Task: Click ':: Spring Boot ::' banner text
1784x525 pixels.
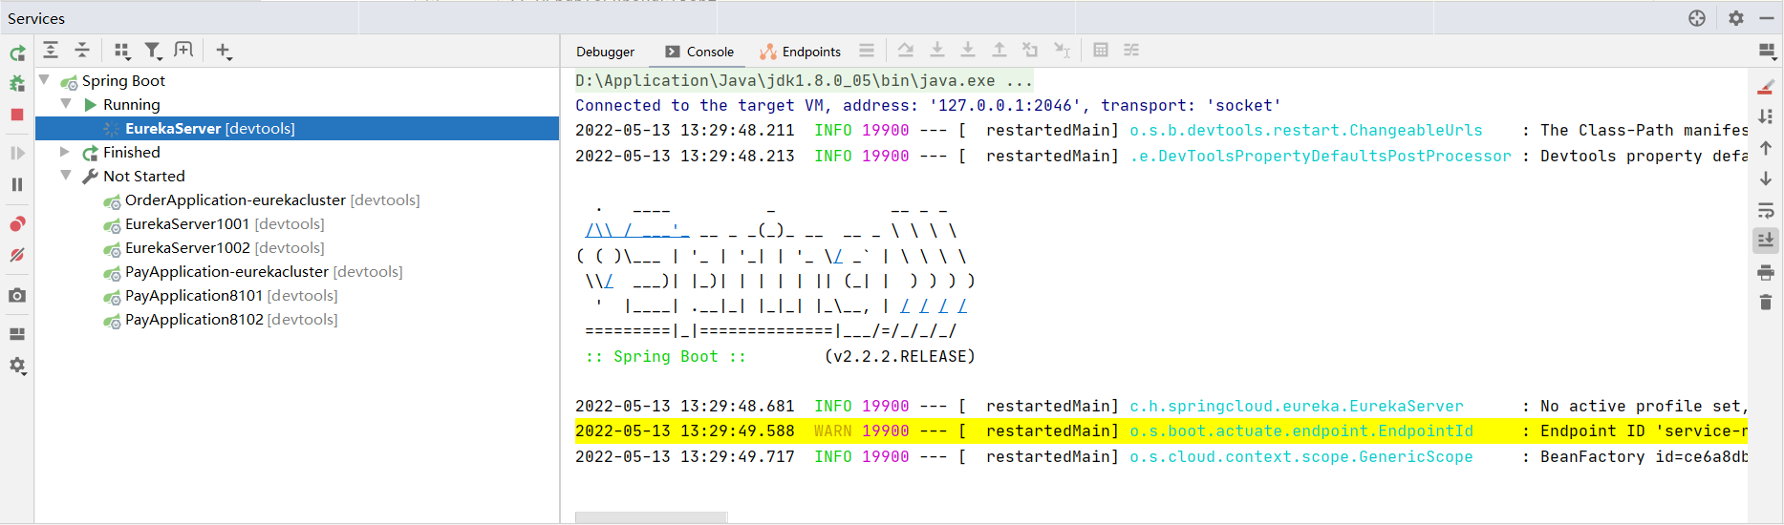Action: click(x=665, y=356)
